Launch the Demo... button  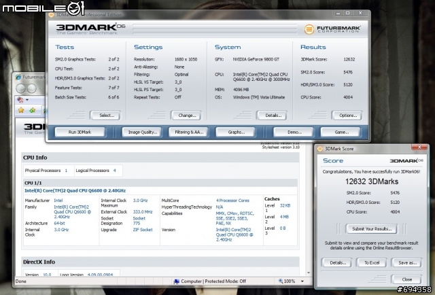point(294,132)
